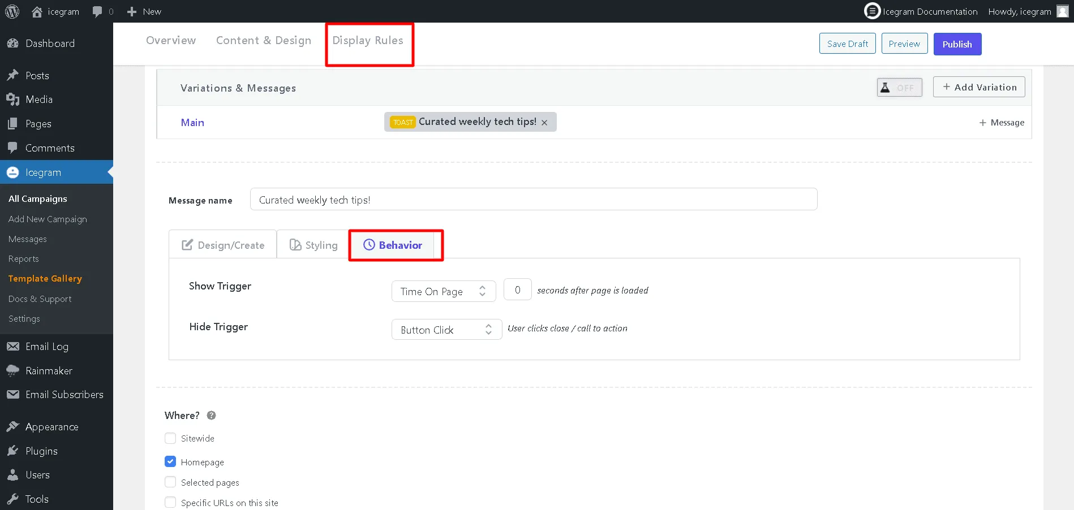The height and width of the screenshot is (510, 1074).
Task: Publish the campaign
Action: (957, 44)
